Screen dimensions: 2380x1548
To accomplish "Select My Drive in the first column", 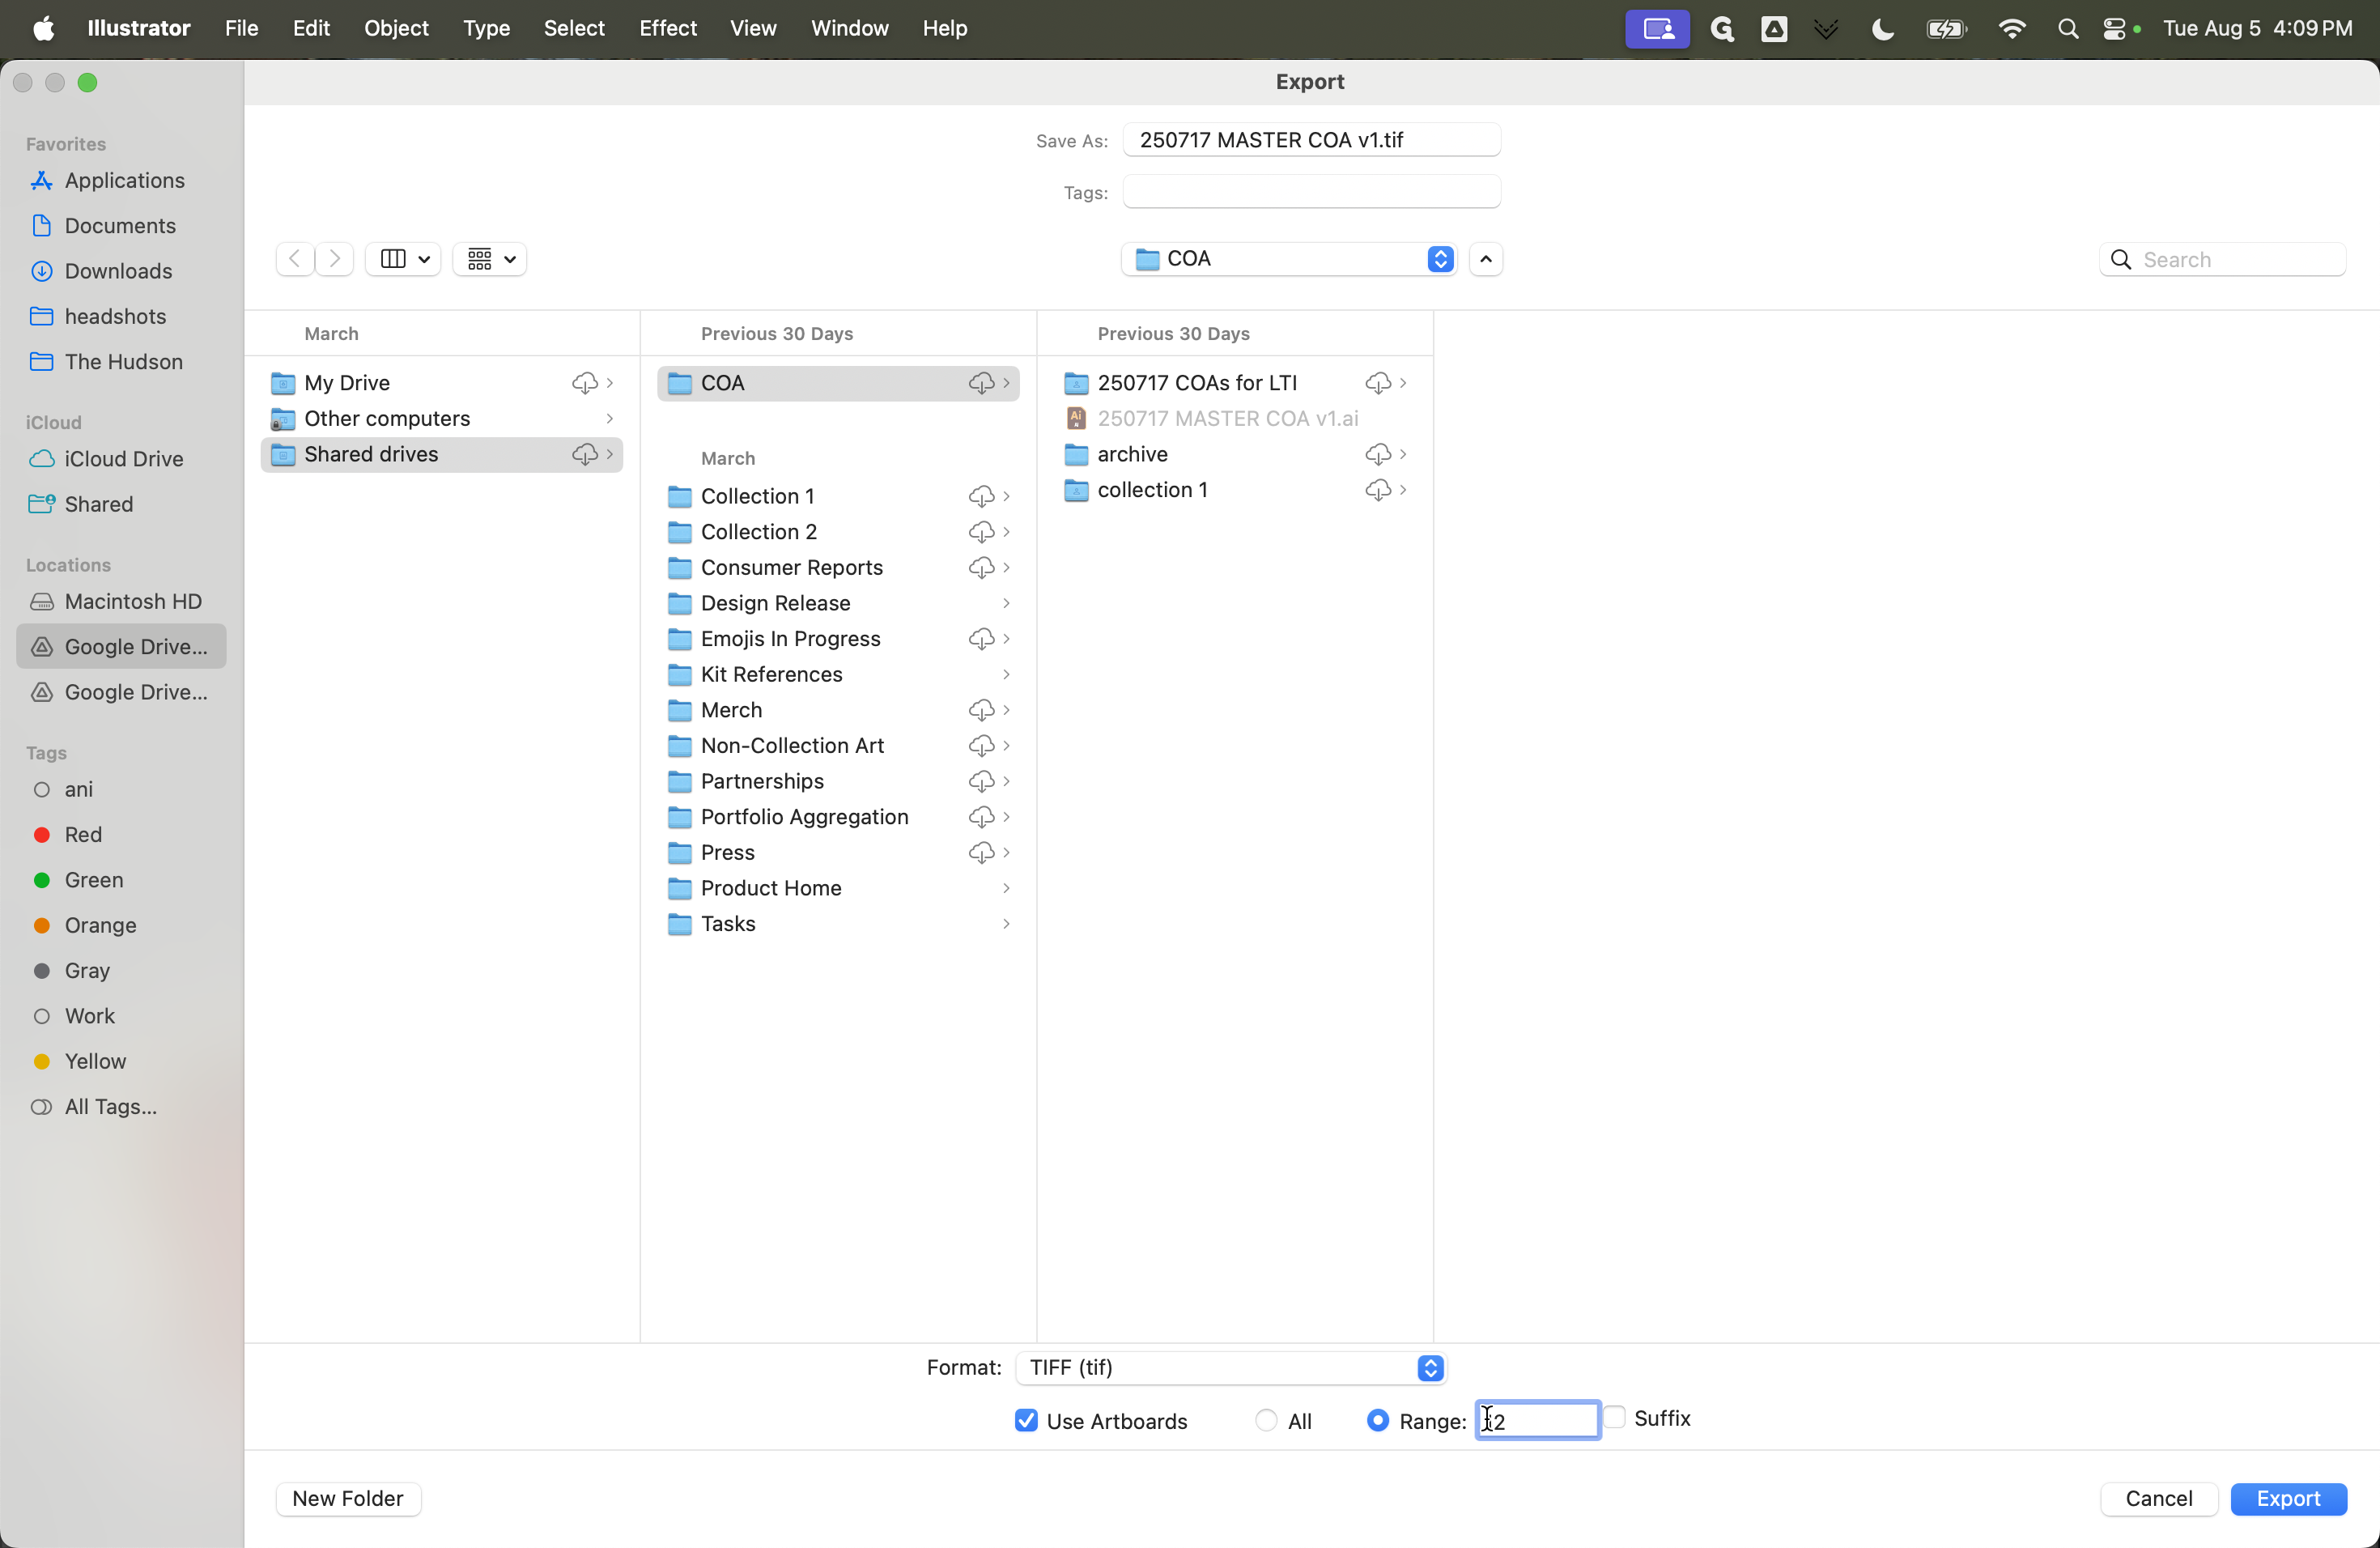I will [x=442, y=383].
